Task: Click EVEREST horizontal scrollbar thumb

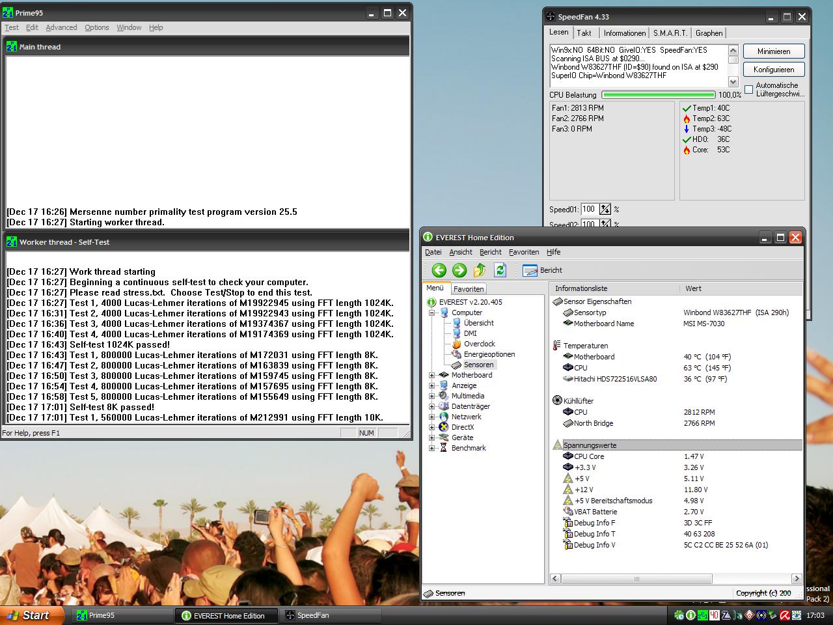Action: tap(636, 578)
